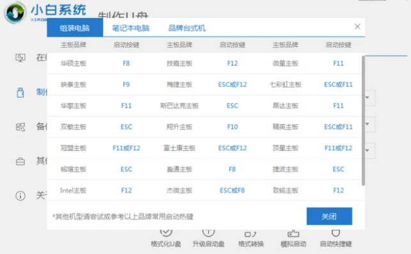The image size is (411, 254).
Task: Click the 格式转换 icon
Action: pyautogui.click(x=251, y=233)
